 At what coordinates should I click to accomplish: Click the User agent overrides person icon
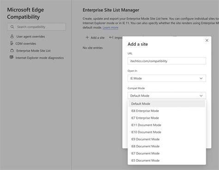tap(12, 36)
